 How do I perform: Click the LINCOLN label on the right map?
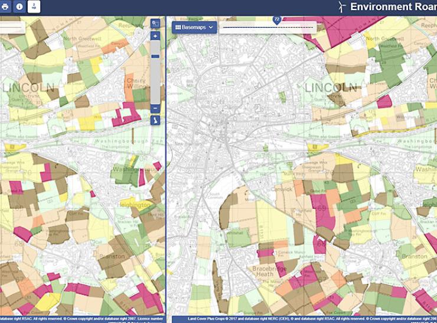coord(331,88)
